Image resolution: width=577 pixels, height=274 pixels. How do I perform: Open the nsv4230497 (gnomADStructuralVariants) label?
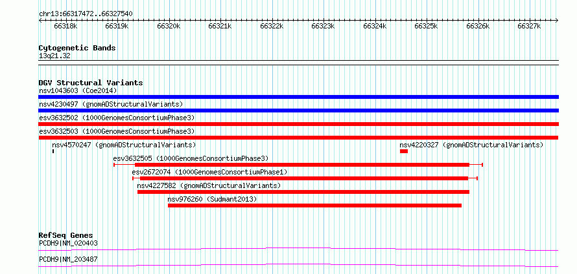(111, 104)
